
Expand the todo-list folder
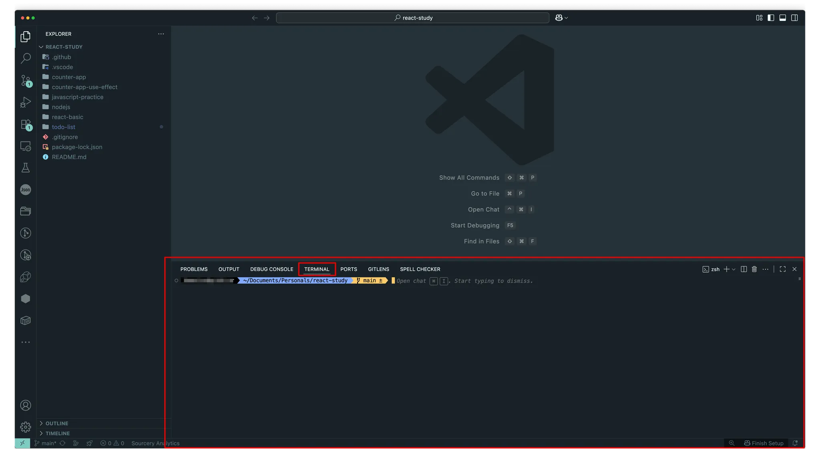point(63,127)
